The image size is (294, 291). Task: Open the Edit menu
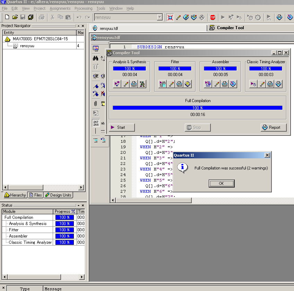(x=15, y=8)
